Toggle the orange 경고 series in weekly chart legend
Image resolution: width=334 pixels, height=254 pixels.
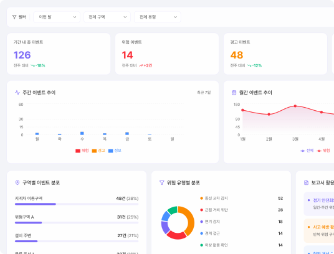(98, 151)
